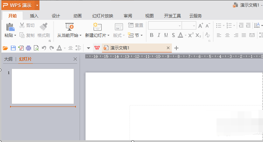Click the export to PDF icon
The height and width of the screenshot is (142, 263).
coord(21,48)
